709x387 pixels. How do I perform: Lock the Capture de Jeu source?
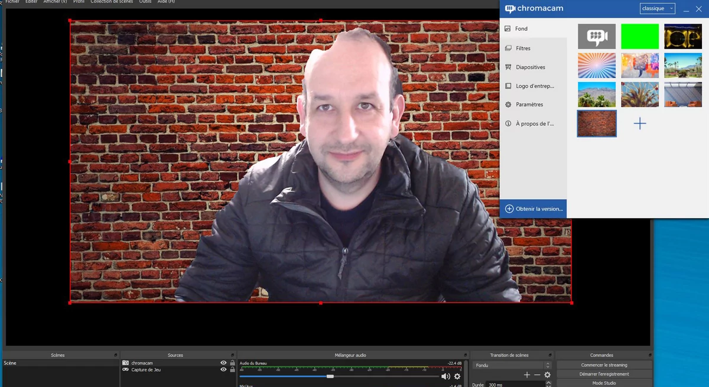click(x=232, y=369)
